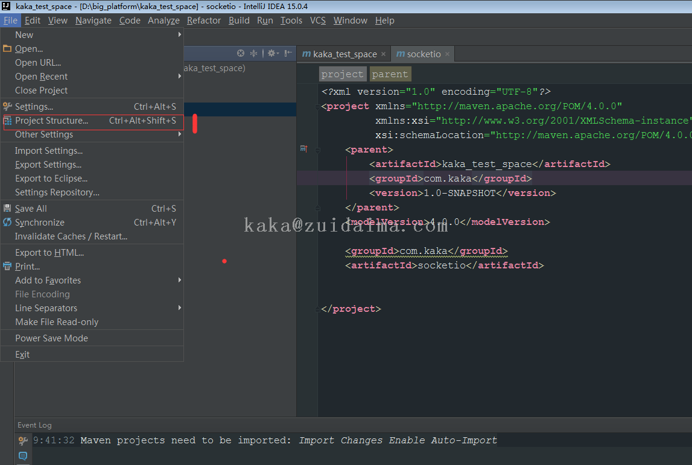Click the parent breadcrumb button
The image size is (692, 465).
coord(390,74)
